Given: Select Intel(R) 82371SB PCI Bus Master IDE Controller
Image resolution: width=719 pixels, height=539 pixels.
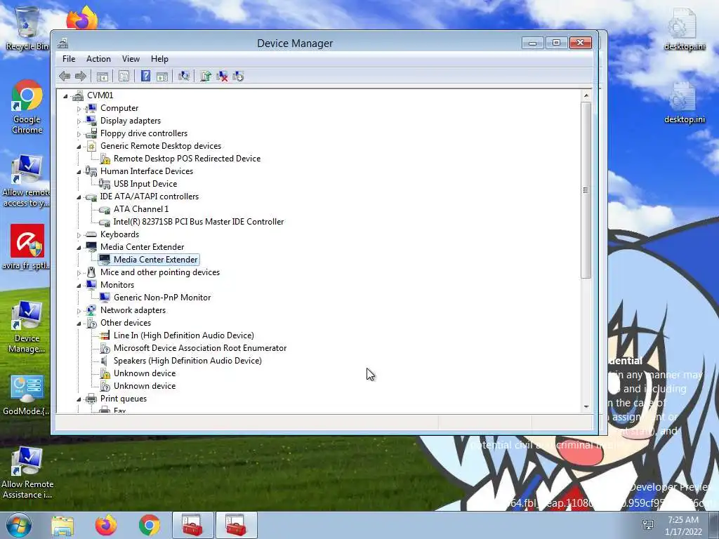Looking at the screenshot, I should (199, 222).
